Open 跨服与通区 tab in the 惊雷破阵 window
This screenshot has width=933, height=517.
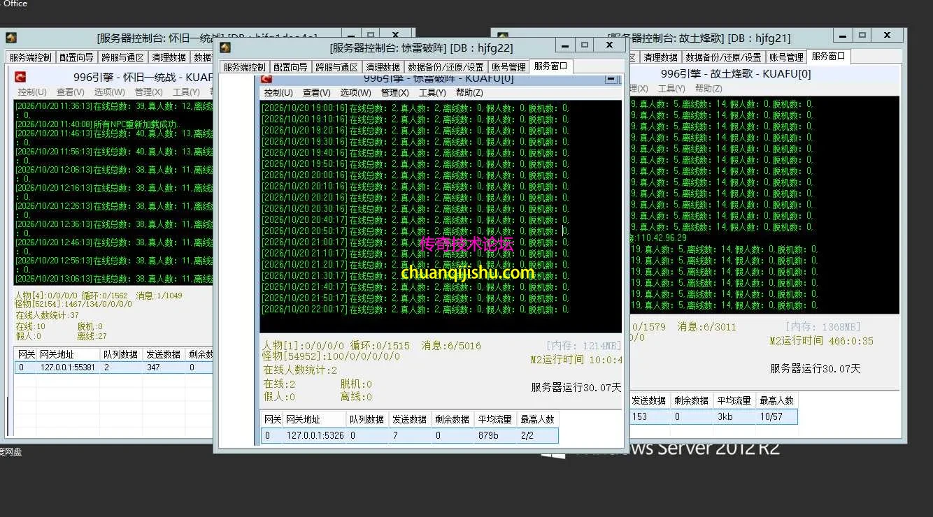coord(337,67)
